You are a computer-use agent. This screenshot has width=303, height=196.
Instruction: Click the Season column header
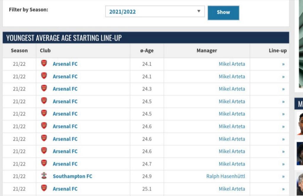[x=19, y=50]
